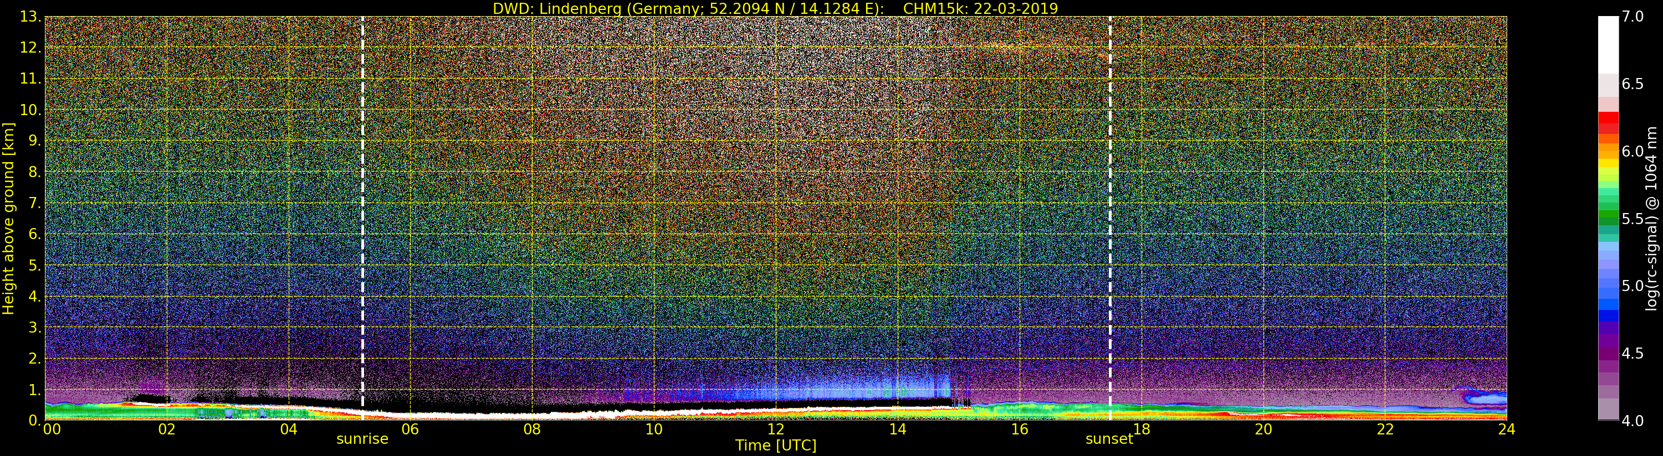Viewport: 1663px width, 456px height.
Task: Click height axis tick '11.'
Action: 30,79
